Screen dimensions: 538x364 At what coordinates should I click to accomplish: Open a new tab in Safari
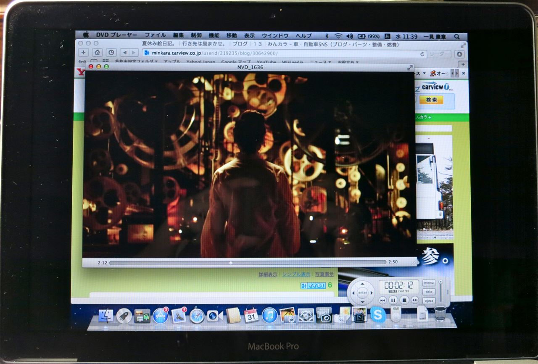click(x=463, y=64)
